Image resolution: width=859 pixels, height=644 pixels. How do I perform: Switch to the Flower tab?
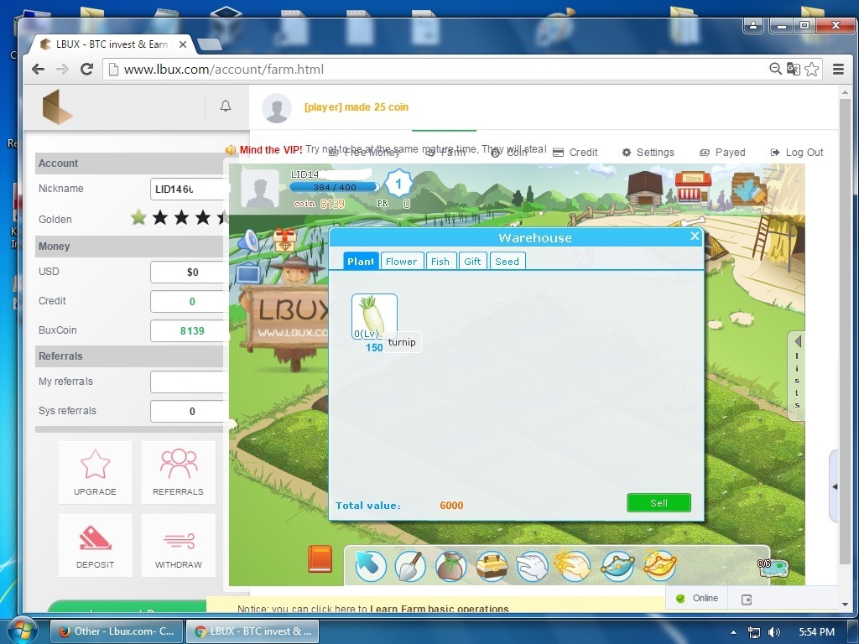click(x=401, y=262)
